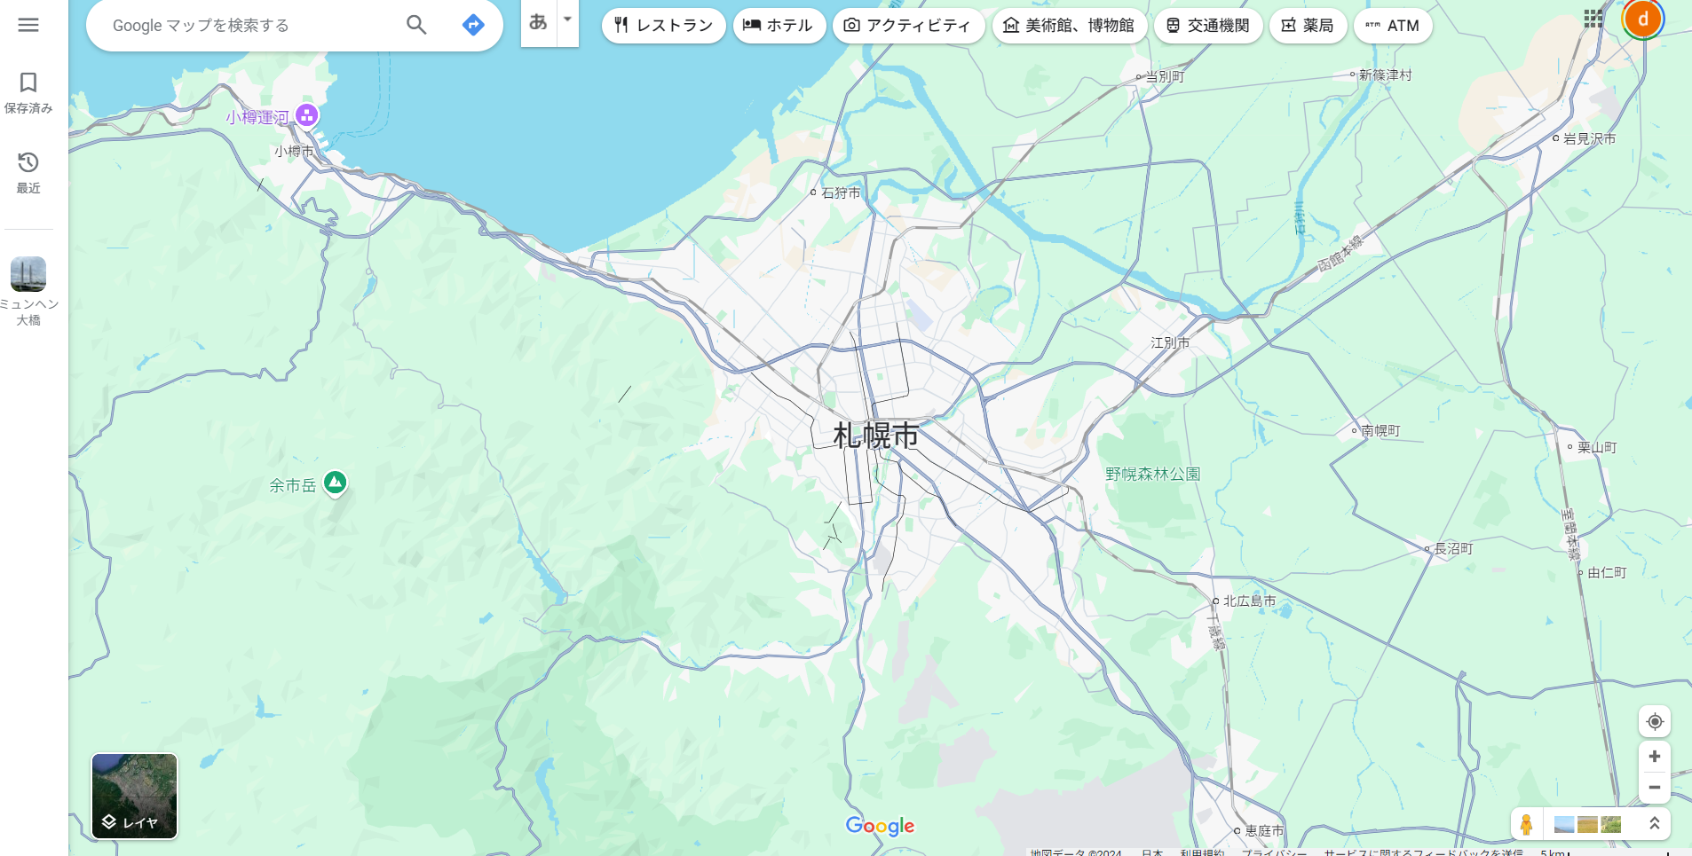
Task: Click the 由仁町 town label
Action: click(x=1607, y=573)
